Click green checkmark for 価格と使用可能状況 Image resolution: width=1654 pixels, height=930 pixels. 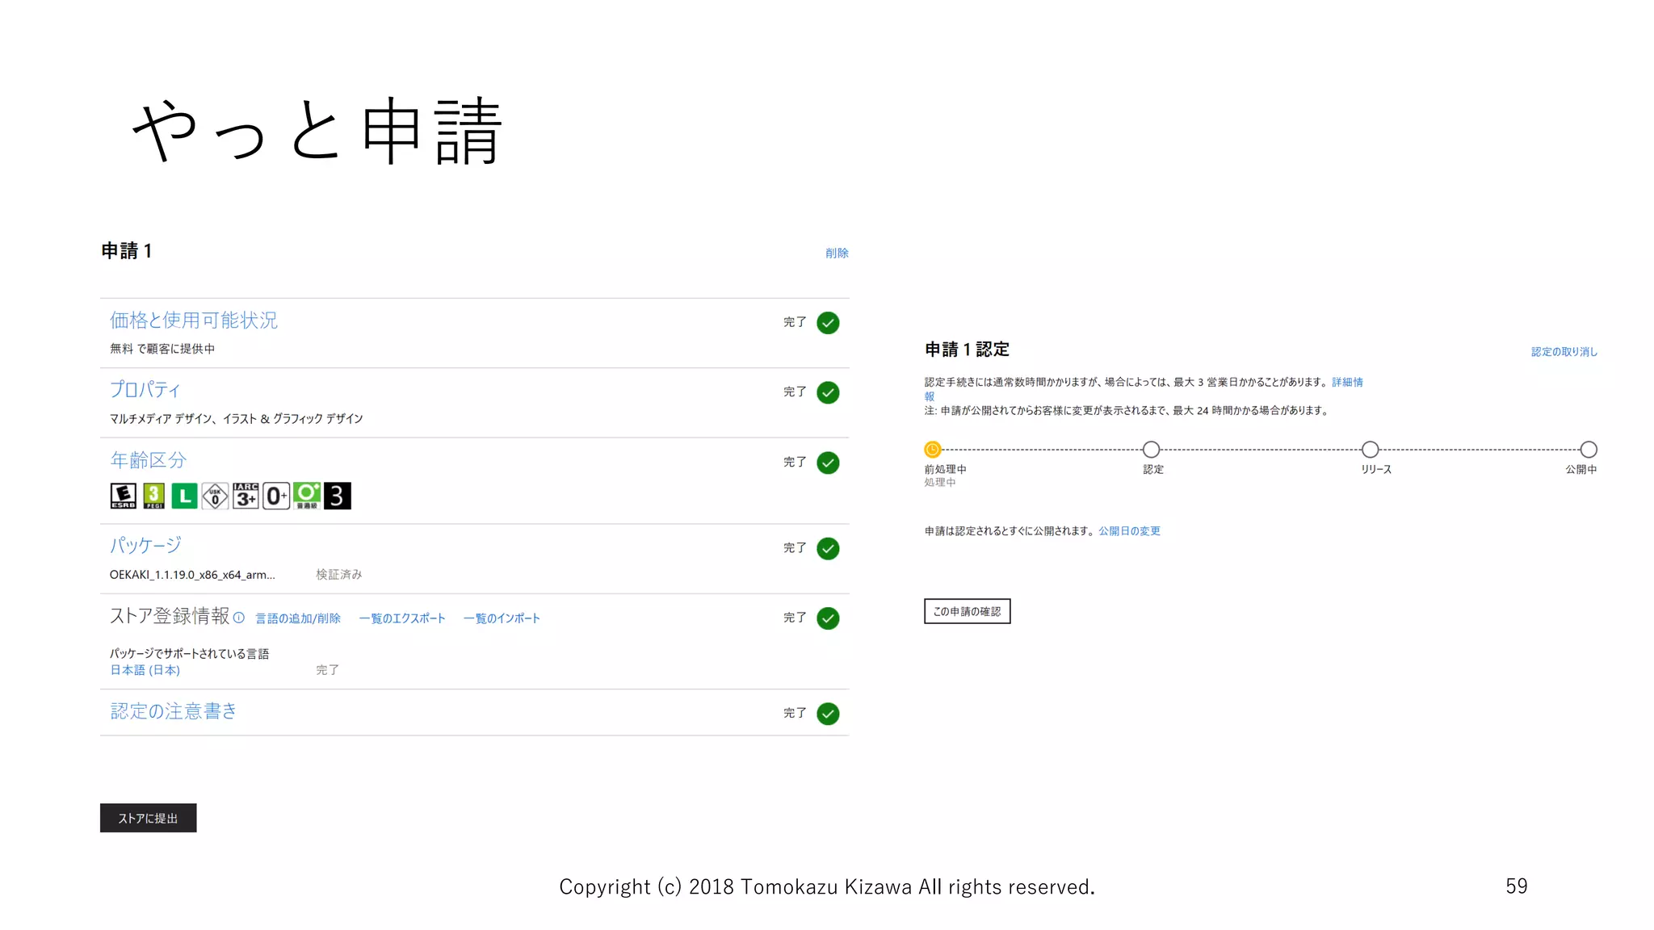tap(828, 323)
